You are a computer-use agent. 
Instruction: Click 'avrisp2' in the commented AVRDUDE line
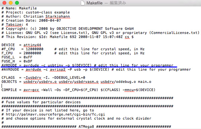point(58,70)
